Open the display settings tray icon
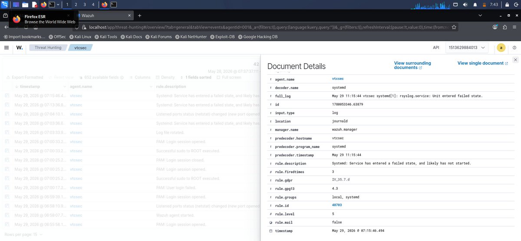The height and width of the screenshot is (241, 521). (x=456, y=4)
